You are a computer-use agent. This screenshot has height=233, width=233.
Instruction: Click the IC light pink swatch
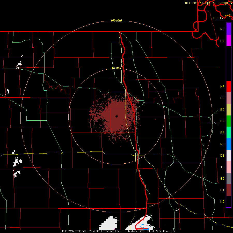[x=229, y=167]
